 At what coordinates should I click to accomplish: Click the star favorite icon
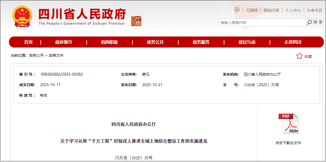click(x=299, y=56)
